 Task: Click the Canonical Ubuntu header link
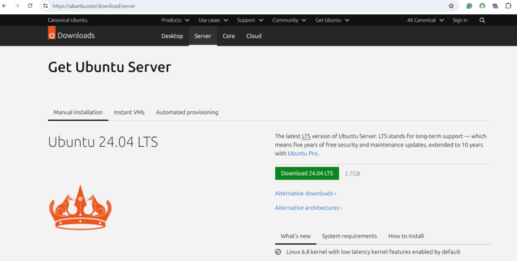pos(68,20)
